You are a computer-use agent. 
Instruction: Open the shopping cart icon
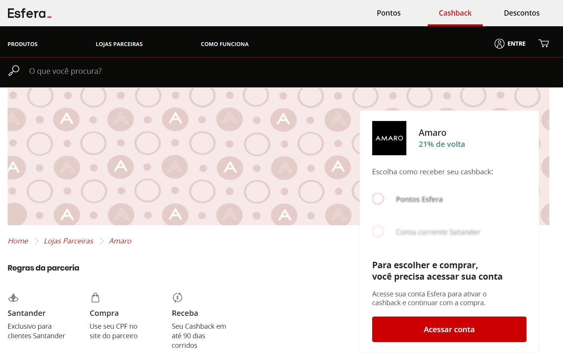(x=544, y=43)
